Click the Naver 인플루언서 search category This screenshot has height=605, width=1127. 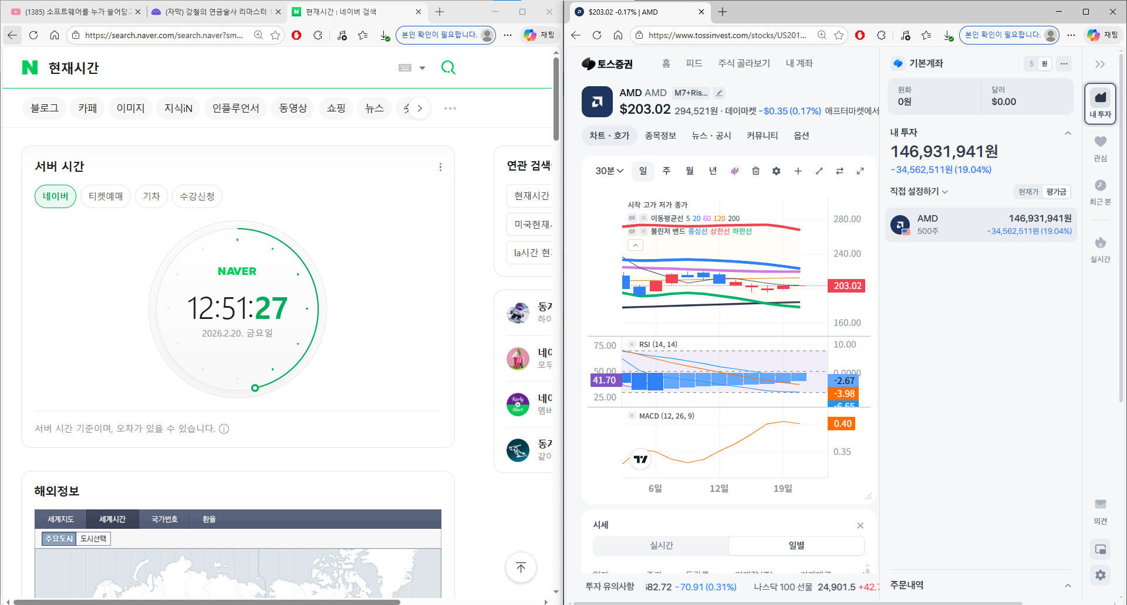(x=235, y=108)
